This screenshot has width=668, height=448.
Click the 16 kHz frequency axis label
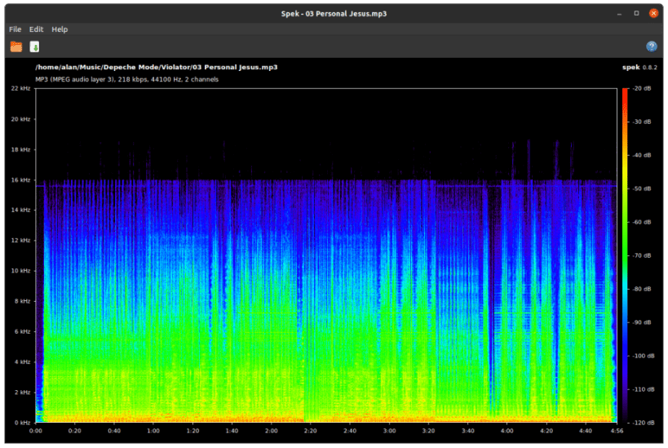coord(20,180)
